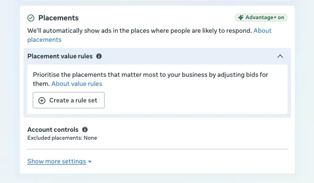
Task: Click the Excluded placements: None text
Action: (x=62, y=138)
